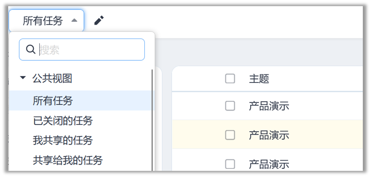Click the 主题 column header
This screenshot has height=177, width=371.
259,78
